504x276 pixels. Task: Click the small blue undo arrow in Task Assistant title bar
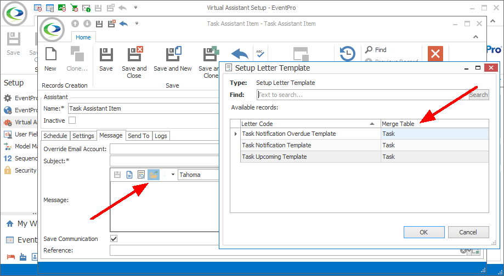(124, 24)
